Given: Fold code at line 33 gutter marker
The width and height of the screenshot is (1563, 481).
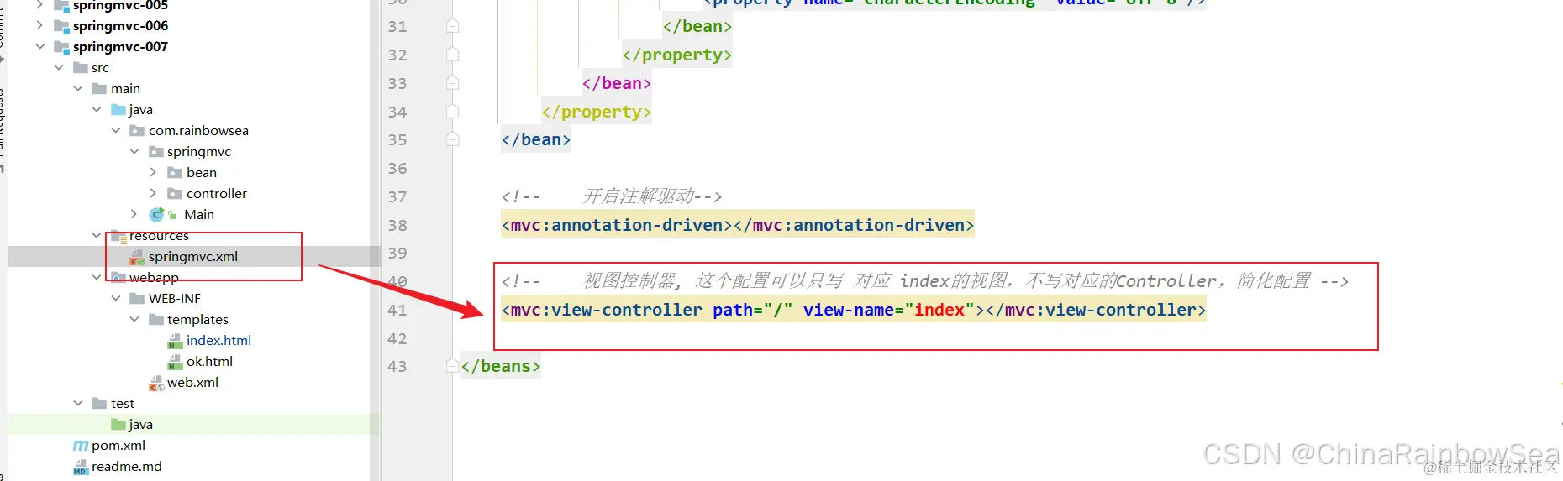Looking at the screenshot, I should 452,83.
